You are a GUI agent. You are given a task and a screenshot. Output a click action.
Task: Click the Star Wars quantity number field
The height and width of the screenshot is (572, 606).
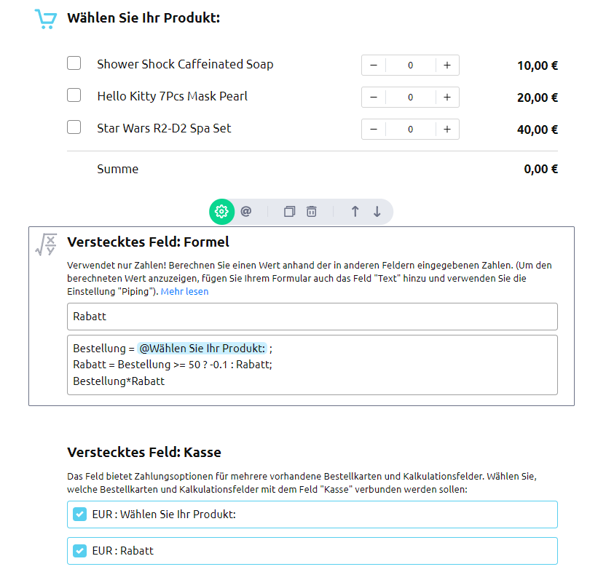click(x=410, y=130)
